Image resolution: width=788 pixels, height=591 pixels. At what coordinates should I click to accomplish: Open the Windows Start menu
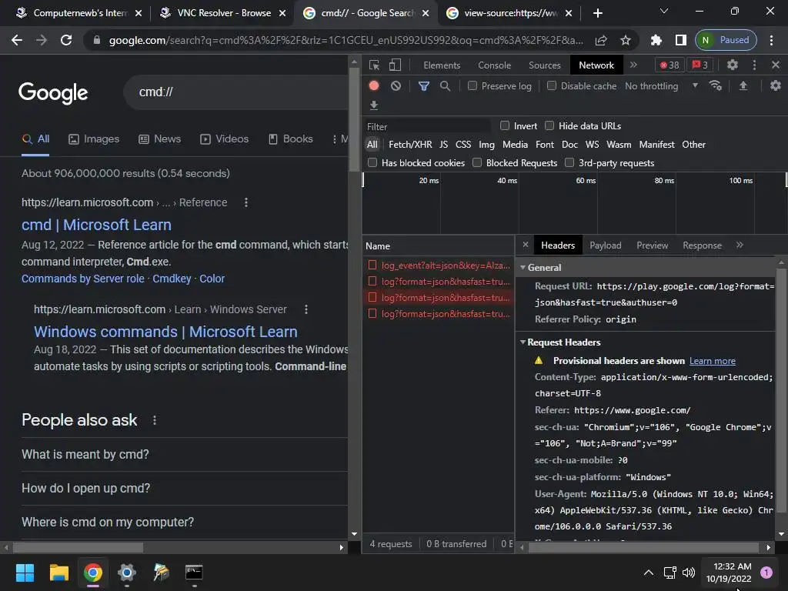[25, 573]
